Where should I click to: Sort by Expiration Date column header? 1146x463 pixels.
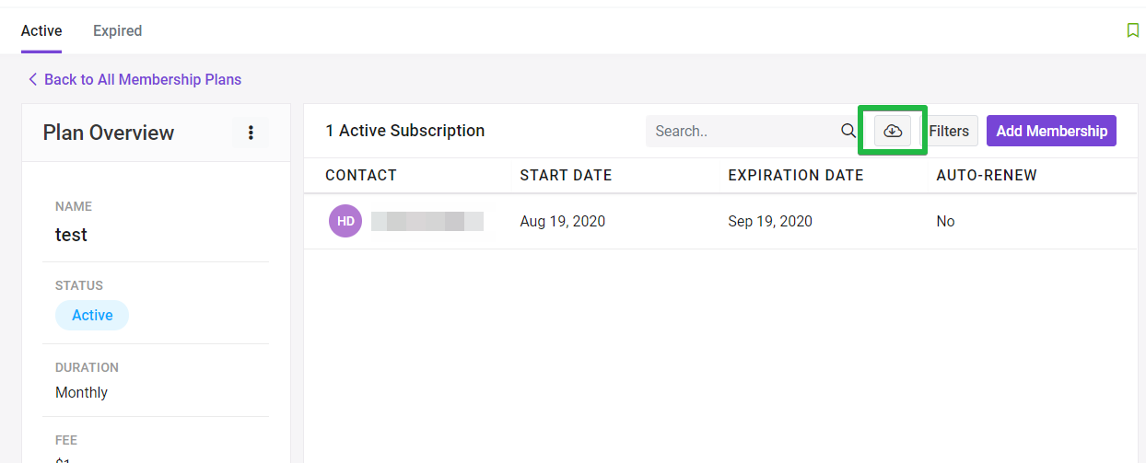pyautogui.click(x=796, y=175)
